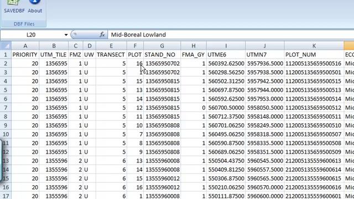
Task: Click cell with 560700.50000
Action: point(226,108)
